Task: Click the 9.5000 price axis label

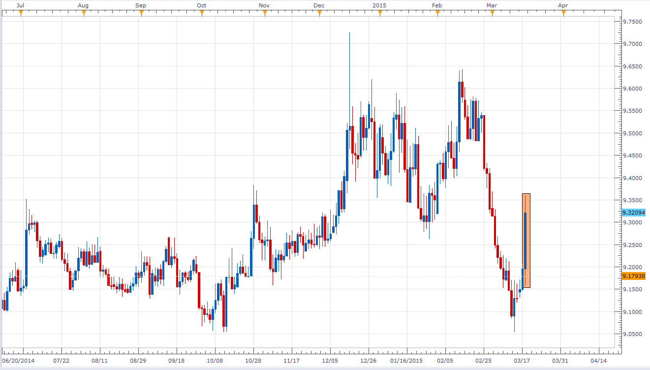Action: click(632, 133)
